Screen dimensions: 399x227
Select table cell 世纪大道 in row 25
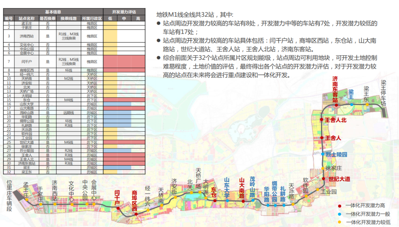pos(27,142)
